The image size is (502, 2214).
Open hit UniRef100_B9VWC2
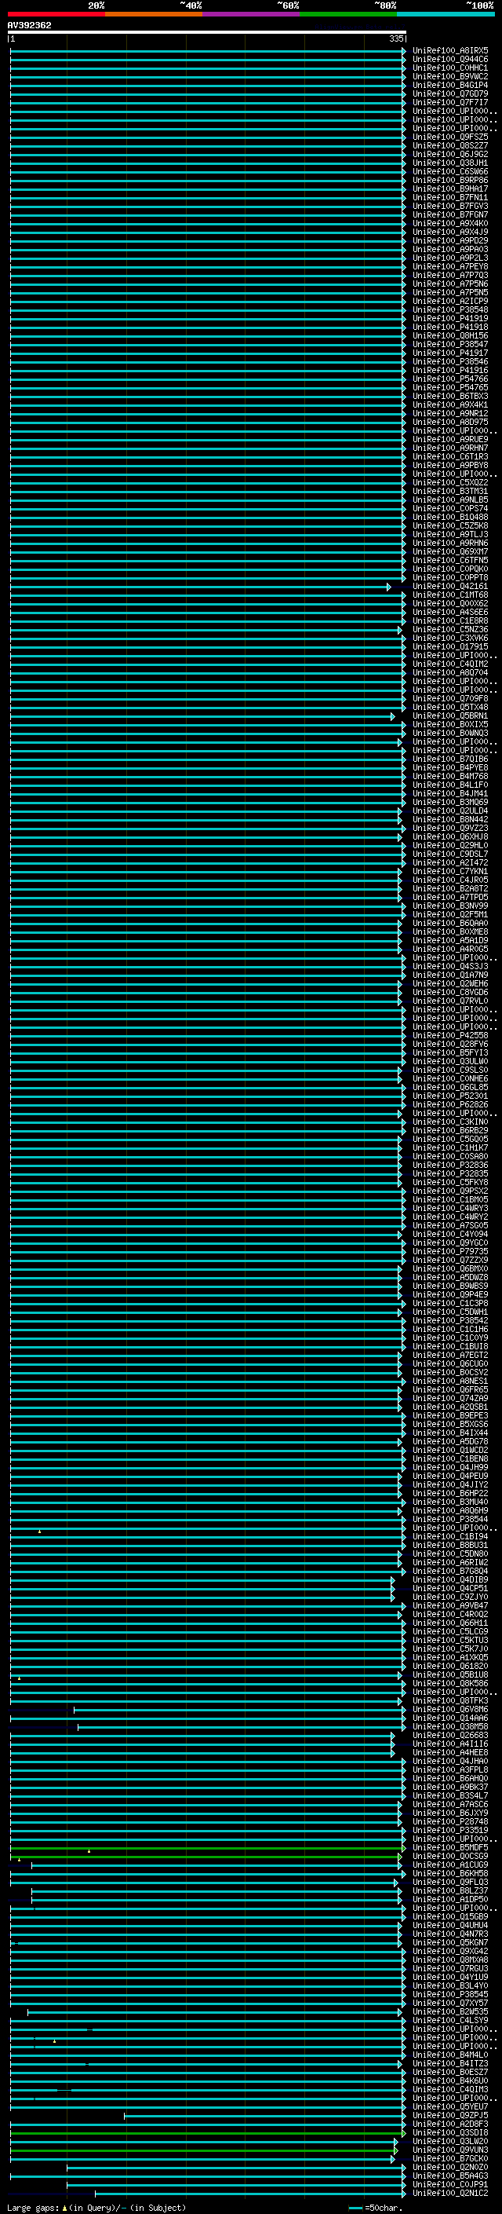click(450, 76)
